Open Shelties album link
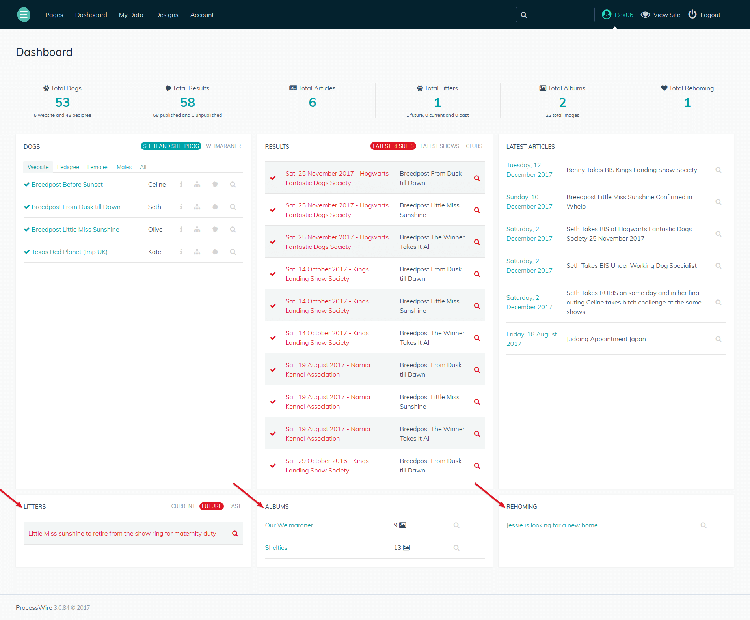Image resolution: width=750 pixels, height=620 pixels. [x=276, y=547]
